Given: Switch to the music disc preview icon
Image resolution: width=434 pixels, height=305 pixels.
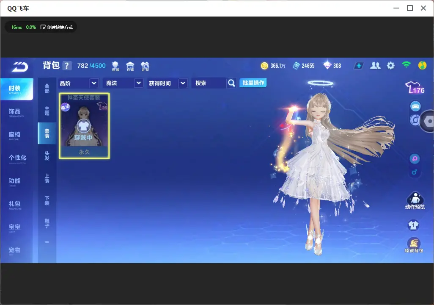Looking at the screenshot, I should coord(414,120).
